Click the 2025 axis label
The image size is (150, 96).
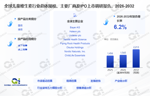point(110,70)
